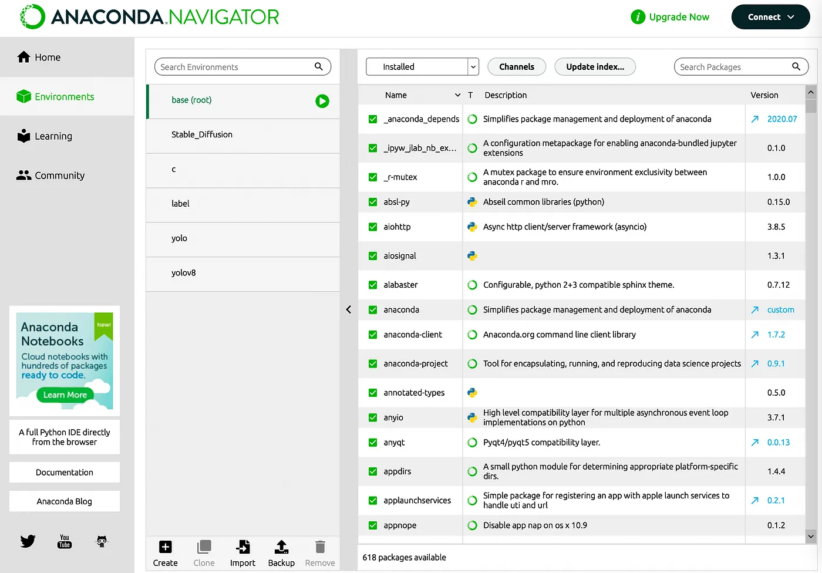Sort packages using the Name column arrow
This screenshot has width=822, height=573.
[457, 95]
